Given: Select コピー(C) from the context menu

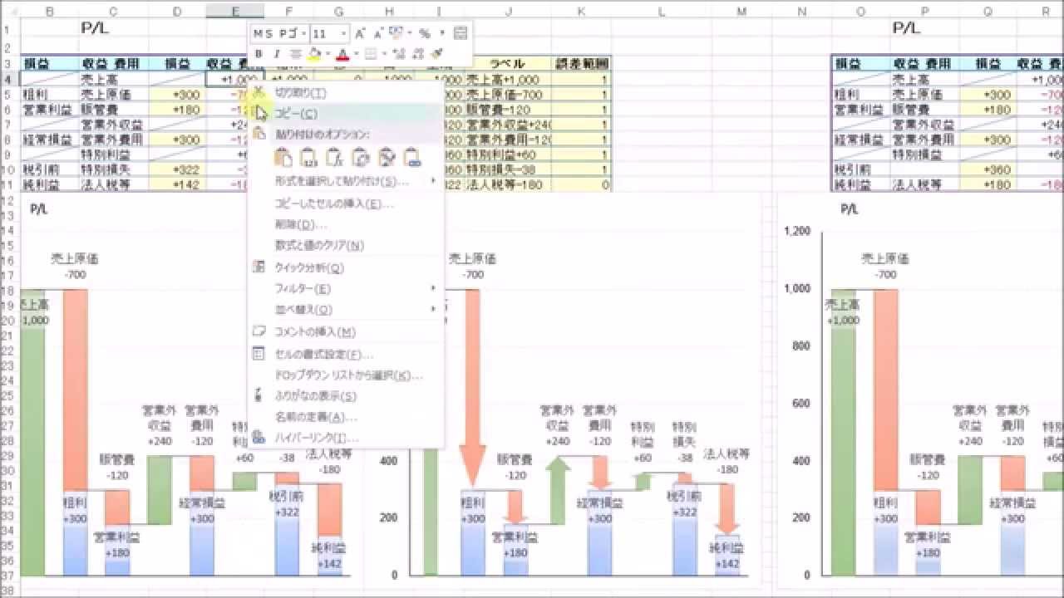Looking at the screenshot, I should coord(296,114).
